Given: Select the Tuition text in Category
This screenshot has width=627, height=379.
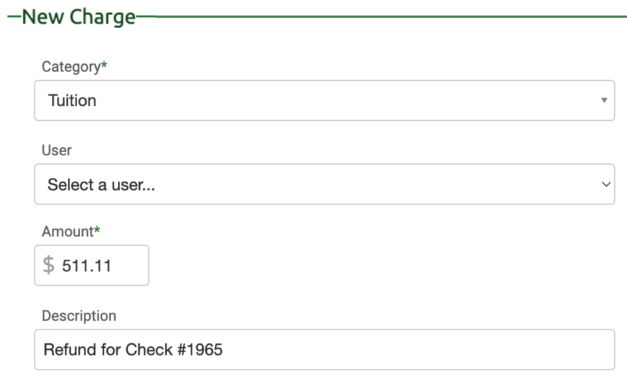Looking at the screenshot, I should (x=71, y=100).
